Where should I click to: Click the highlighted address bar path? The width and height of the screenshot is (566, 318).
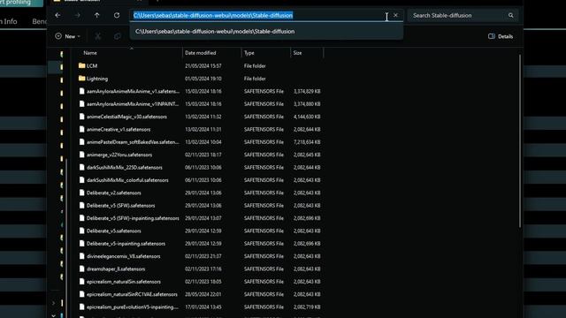(x=213, y=15)
